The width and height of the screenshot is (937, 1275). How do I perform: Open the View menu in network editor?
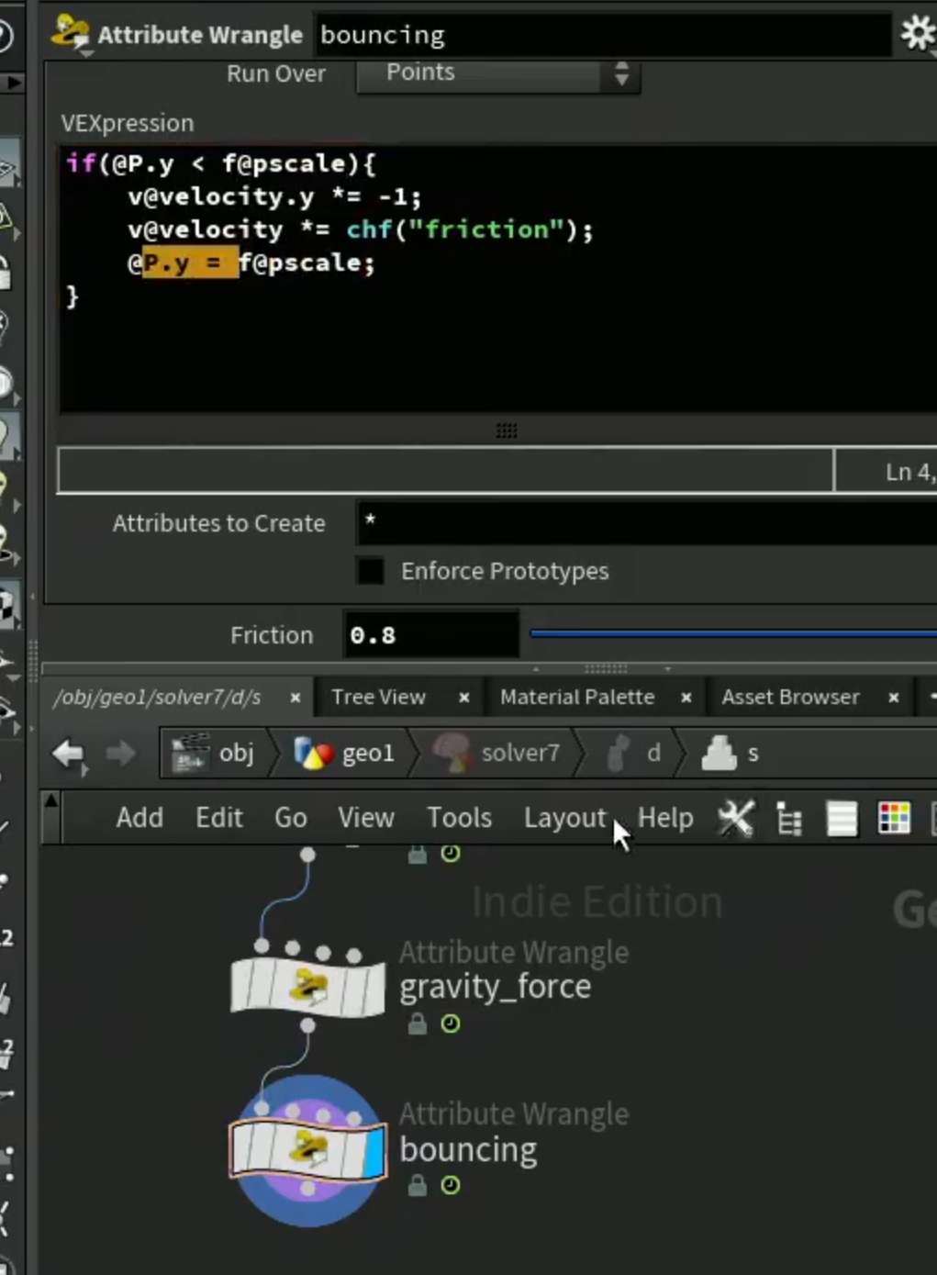[366, 818]
